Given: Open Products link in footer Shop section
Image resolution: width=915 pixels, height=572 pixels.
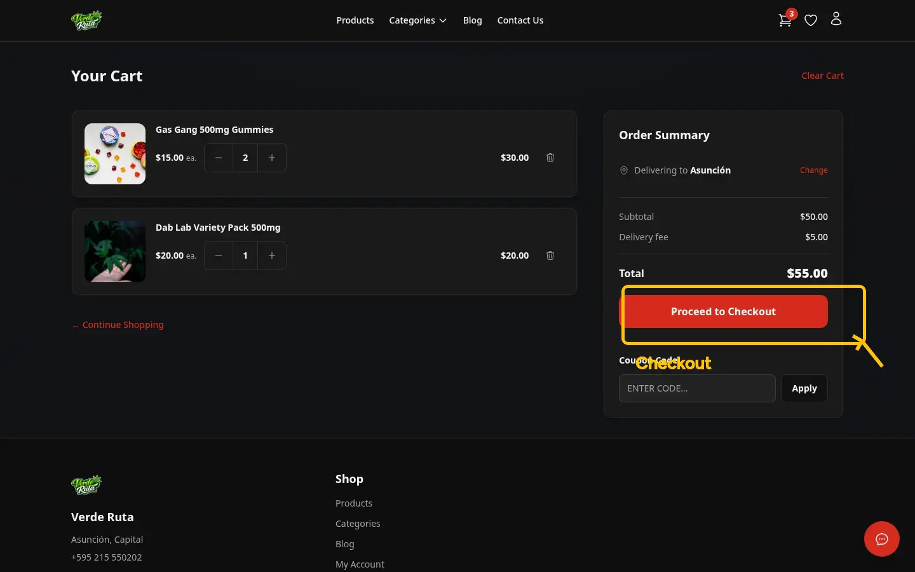Looking at the screenshot, I should pyautogui.click(x=354, y=503).
